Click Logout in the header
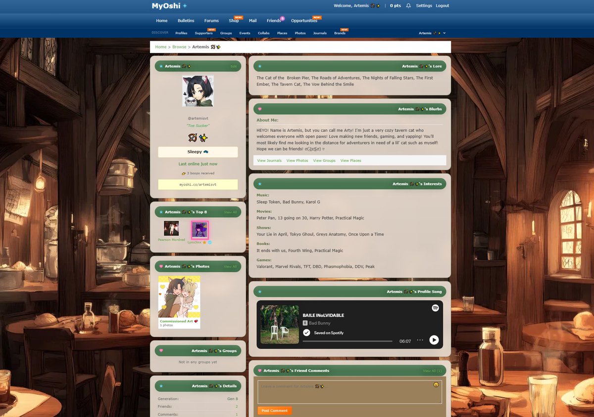The height and width of the screenshot is (417, 594). click(x=443, y=6)
